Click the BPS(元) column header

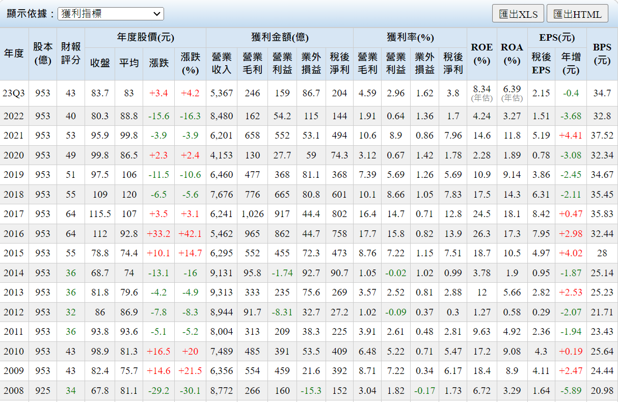pos(602,53)
